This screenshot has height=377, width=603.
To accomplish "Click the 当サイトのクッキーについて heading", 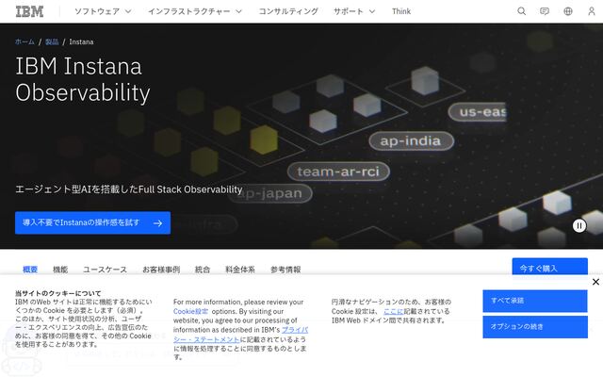I will [x=58, y=293].
